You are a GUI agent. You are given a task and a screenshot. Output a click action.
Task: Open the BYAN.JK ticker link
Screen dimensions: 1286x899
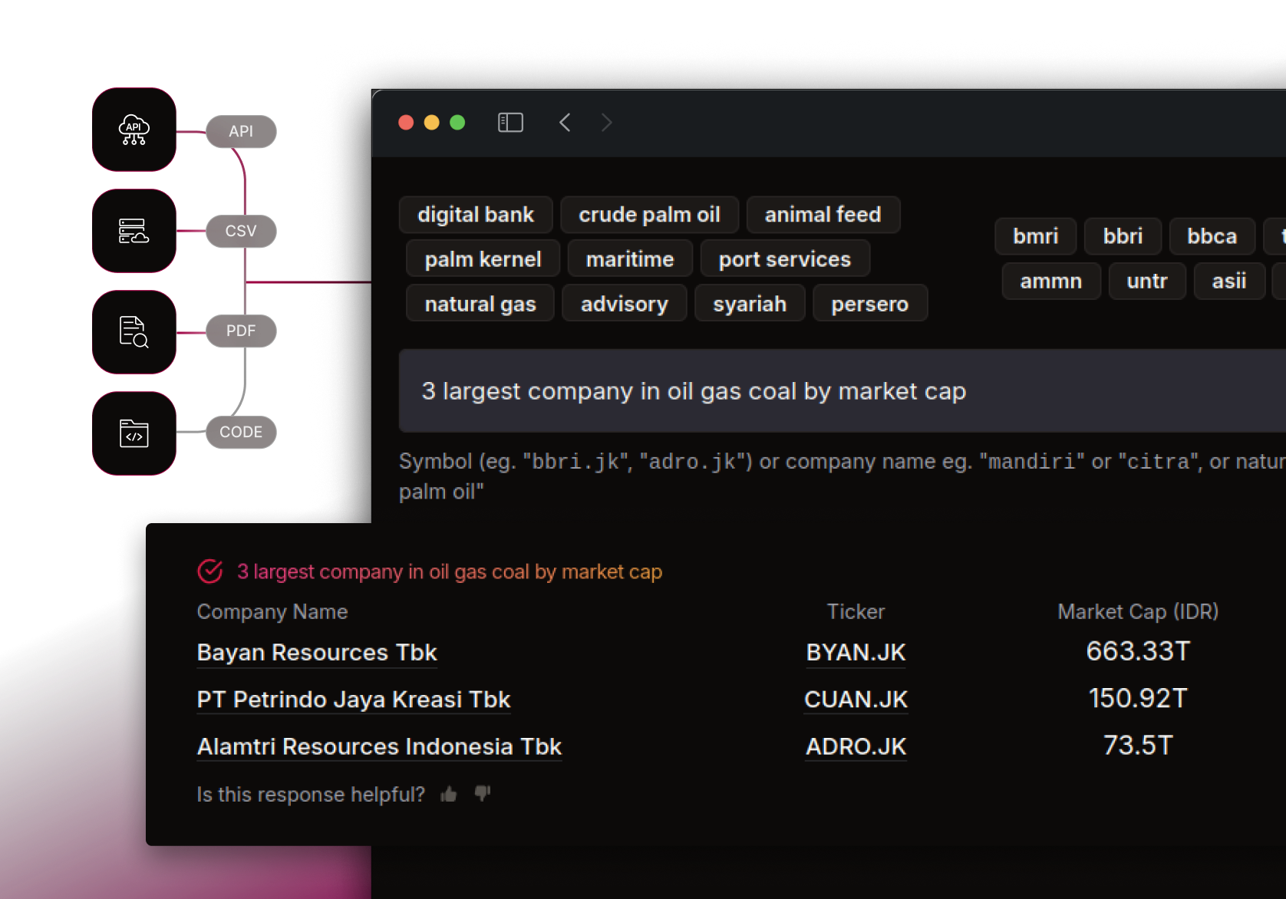point(856,653)
